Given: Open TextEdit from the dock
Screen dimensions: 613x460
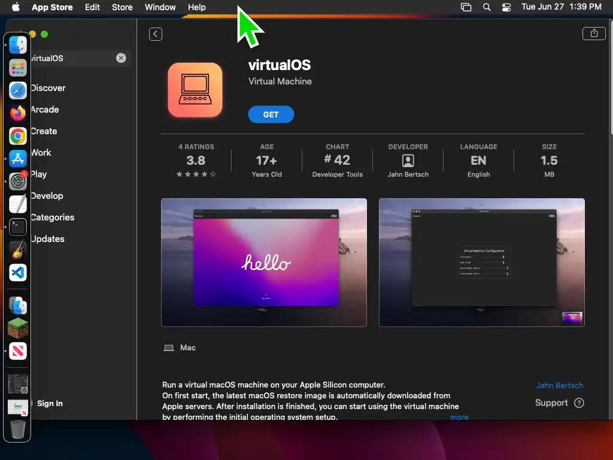Looking at the screenshot, I should pyautogui.click(x=17, y=204).
